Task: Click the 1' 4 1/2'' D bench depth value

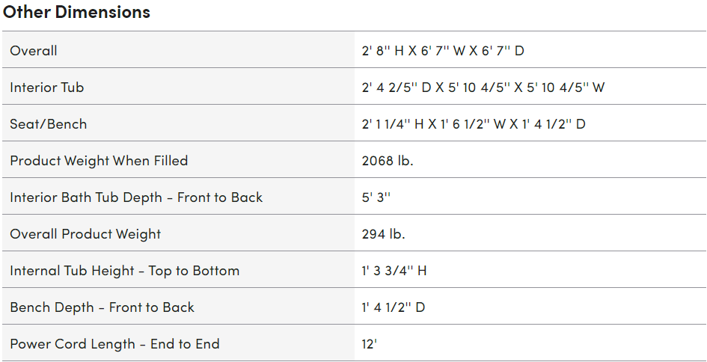Action: (x=393, y=307)
